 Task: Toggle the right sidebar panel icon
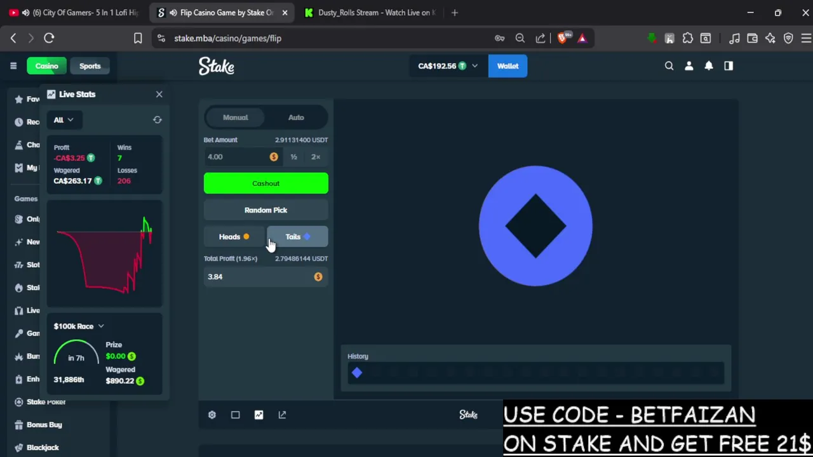729,66
